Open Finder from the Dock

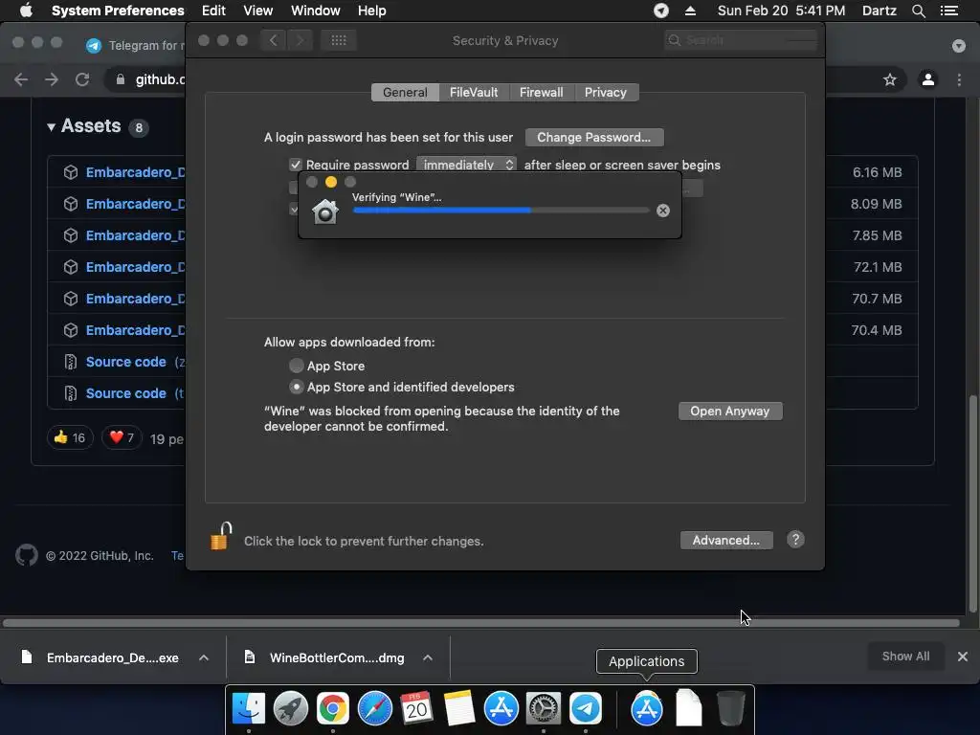coord(249,708)
